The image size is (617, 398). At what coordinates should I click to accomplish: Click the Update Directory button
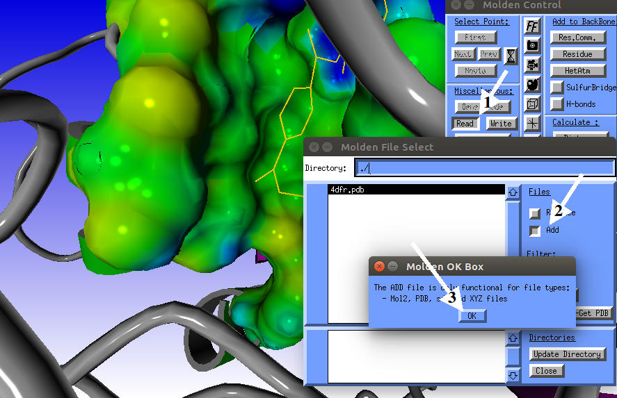566,354
